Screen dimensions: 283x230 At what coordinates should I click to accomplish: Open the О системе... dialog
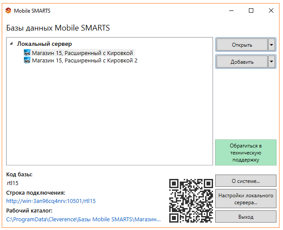(246, 181)
